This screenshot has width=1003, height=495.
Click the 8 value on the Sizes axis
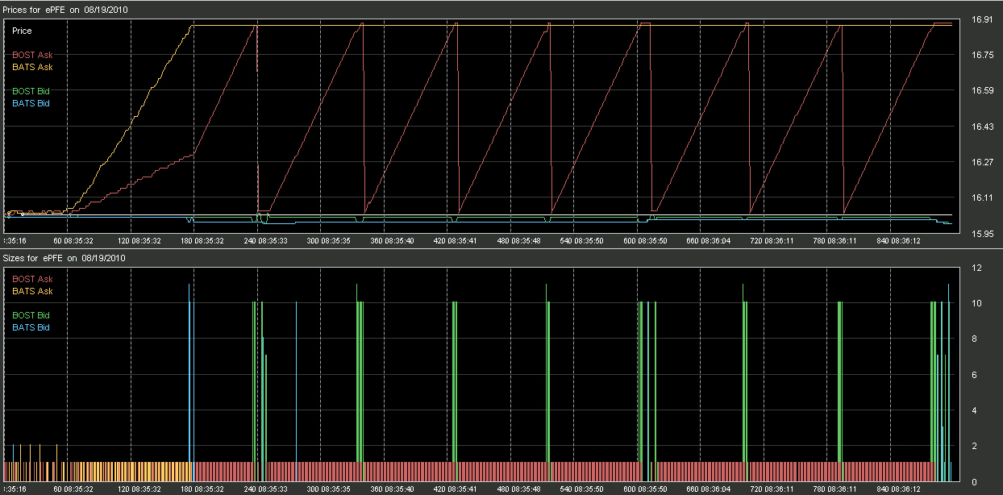(975, 339)
